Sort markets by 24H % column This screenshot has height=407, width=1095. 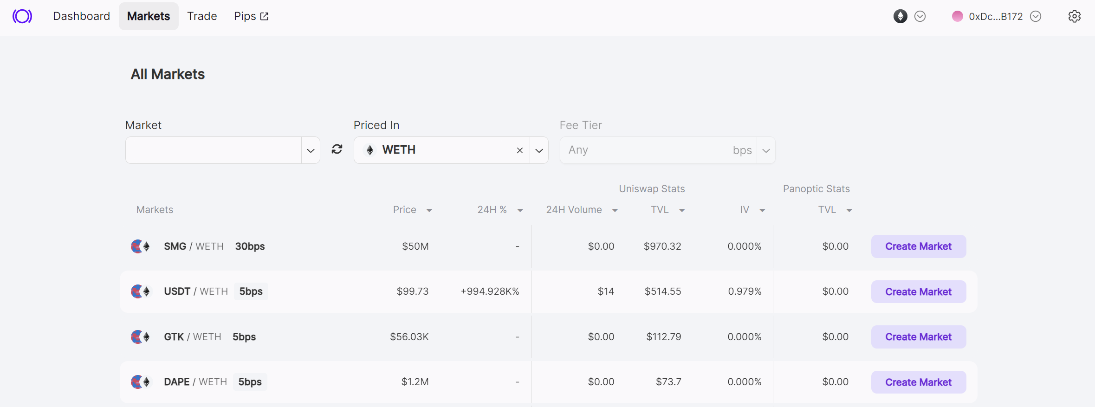[499, 210]
